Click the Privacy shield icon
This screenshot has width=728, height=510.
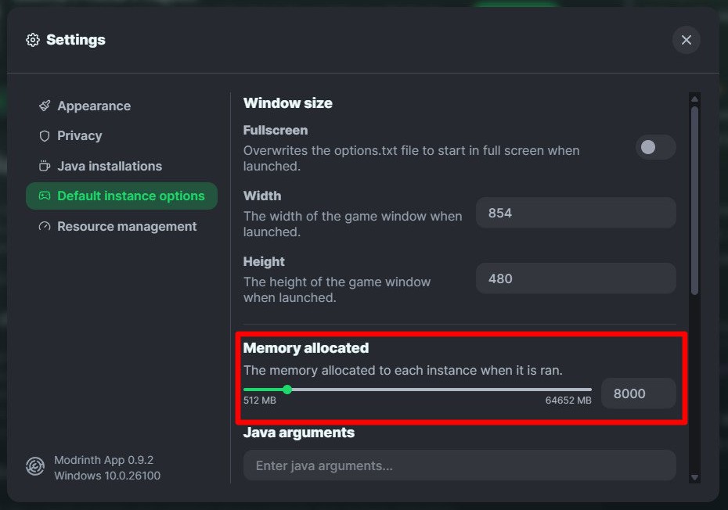tap(45, 136)
